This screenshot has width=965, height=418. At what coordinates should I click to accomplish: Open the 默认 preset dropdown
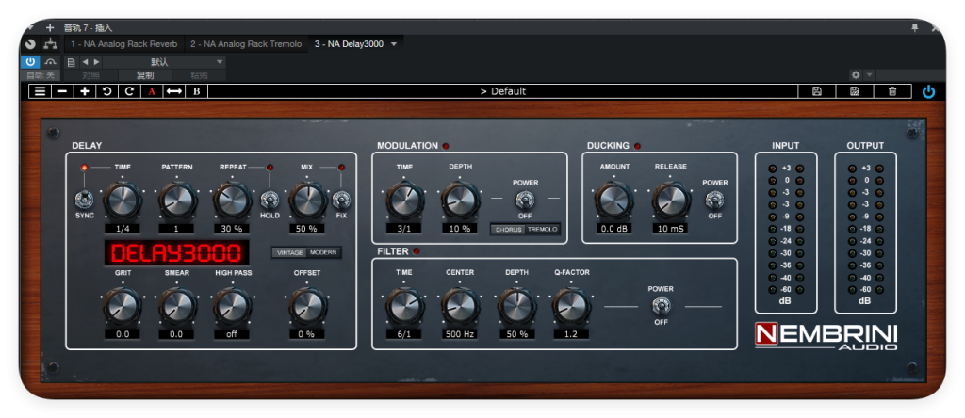coord(164,62)
